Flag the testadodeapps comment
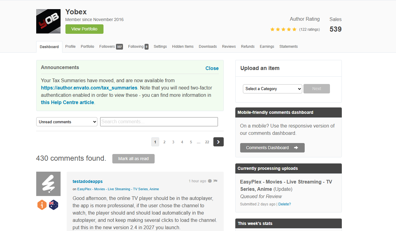The image size is (396, 231). tap(216, 181)
